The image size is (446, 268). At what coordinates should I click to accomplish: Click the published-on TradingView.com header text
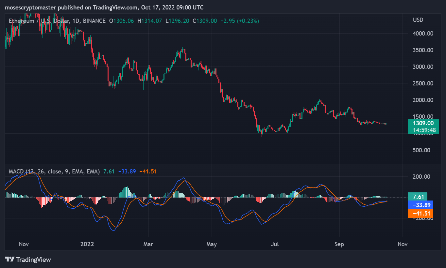(105, 7)
